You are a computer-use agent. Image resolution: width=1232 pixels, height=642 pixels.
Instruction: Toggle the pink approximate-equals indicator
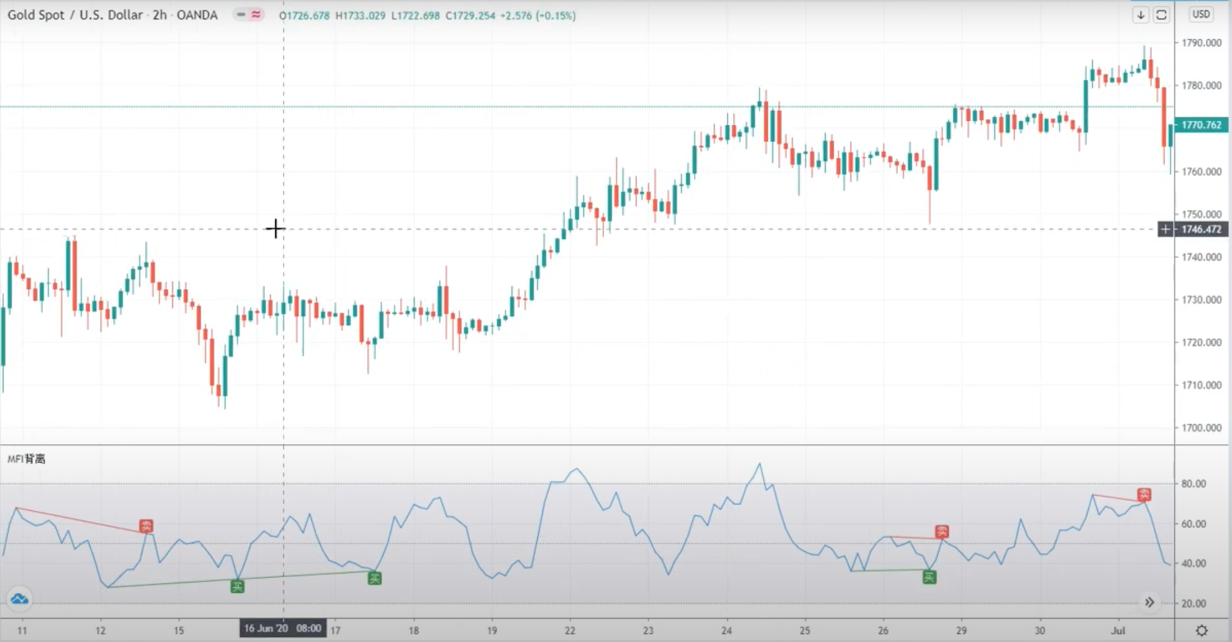click(256, 15)
